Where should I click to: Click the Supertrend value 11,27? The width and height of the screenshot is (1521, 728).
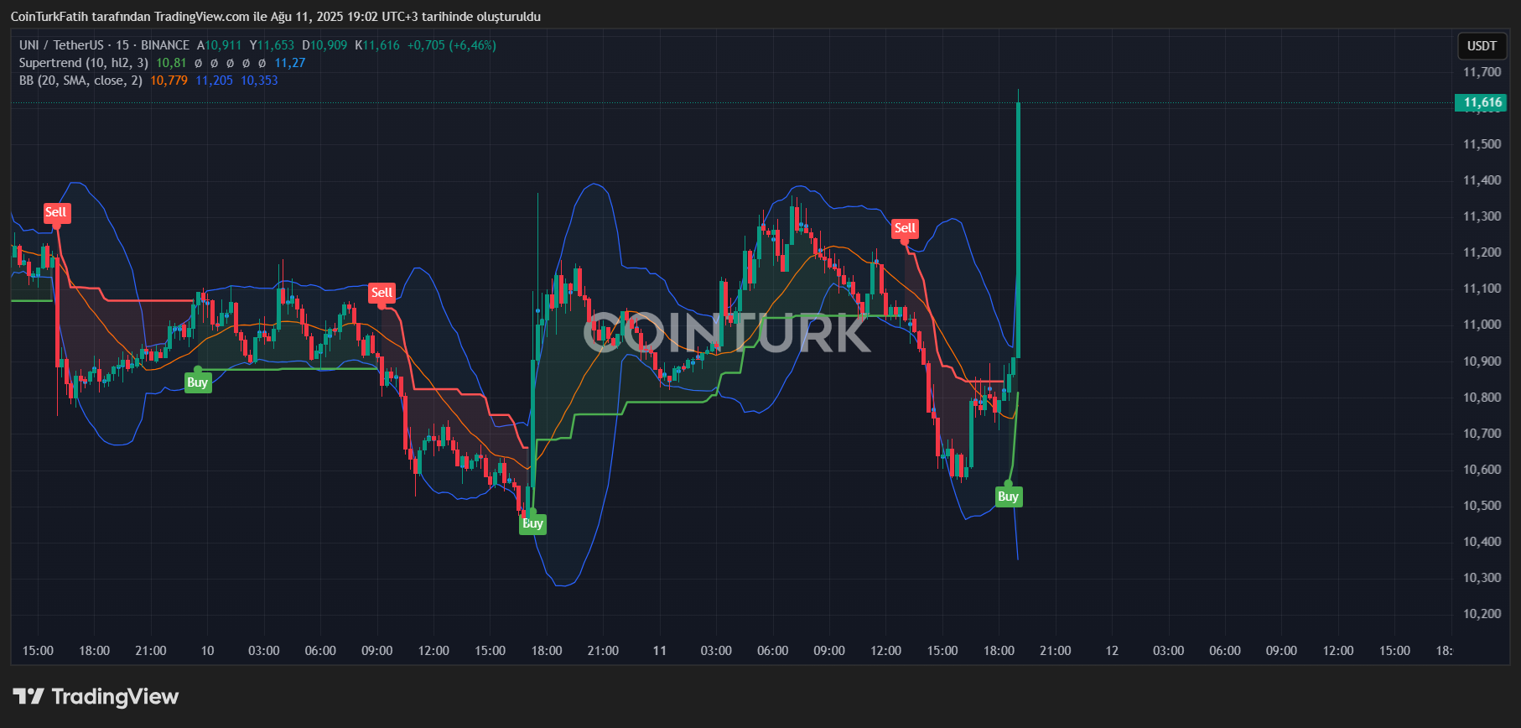(290, 63)
